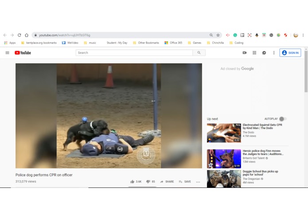Open the Chinchilla bookmarks folder
Viewport: 308px width, 219px height.
[215, 43]
